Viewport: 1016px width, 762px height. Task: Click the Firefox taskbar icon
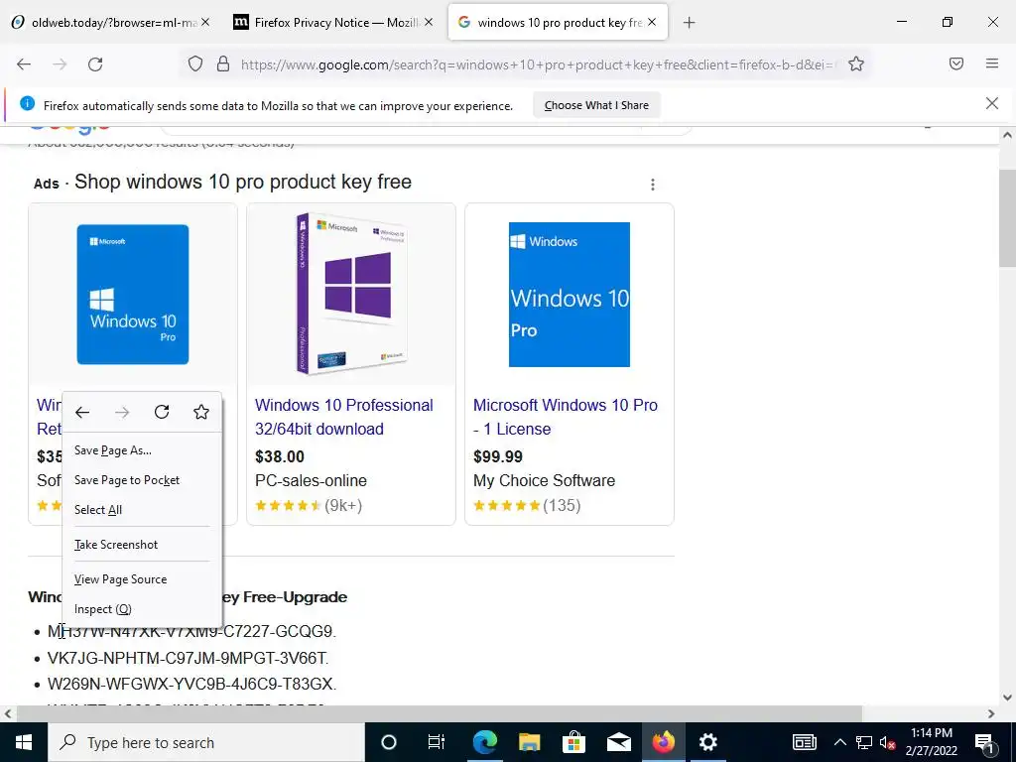point(664,742)
